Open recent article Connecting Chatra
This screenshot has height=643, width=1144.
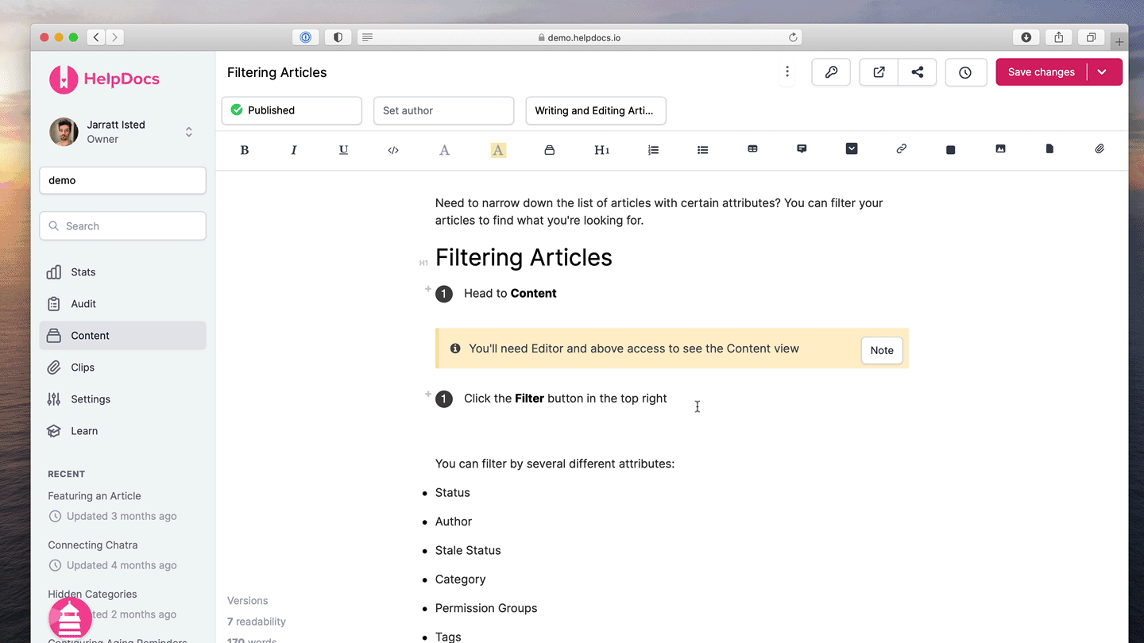click(93, 545)
